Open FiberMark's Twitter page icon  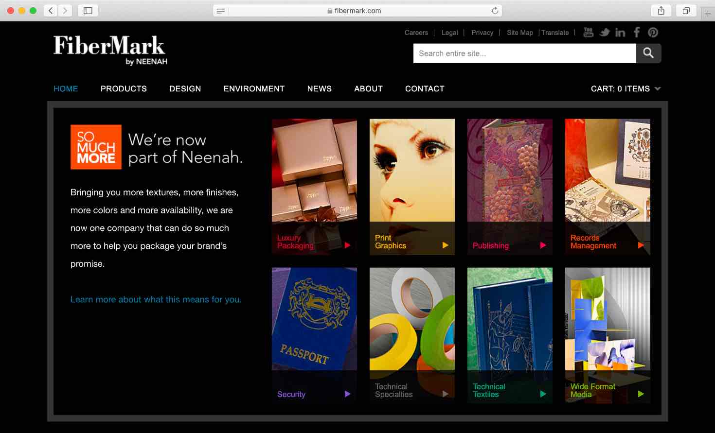605,33
